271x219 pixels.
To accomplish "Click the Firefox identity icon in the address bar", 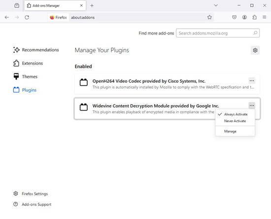I will tap(58, 17).
